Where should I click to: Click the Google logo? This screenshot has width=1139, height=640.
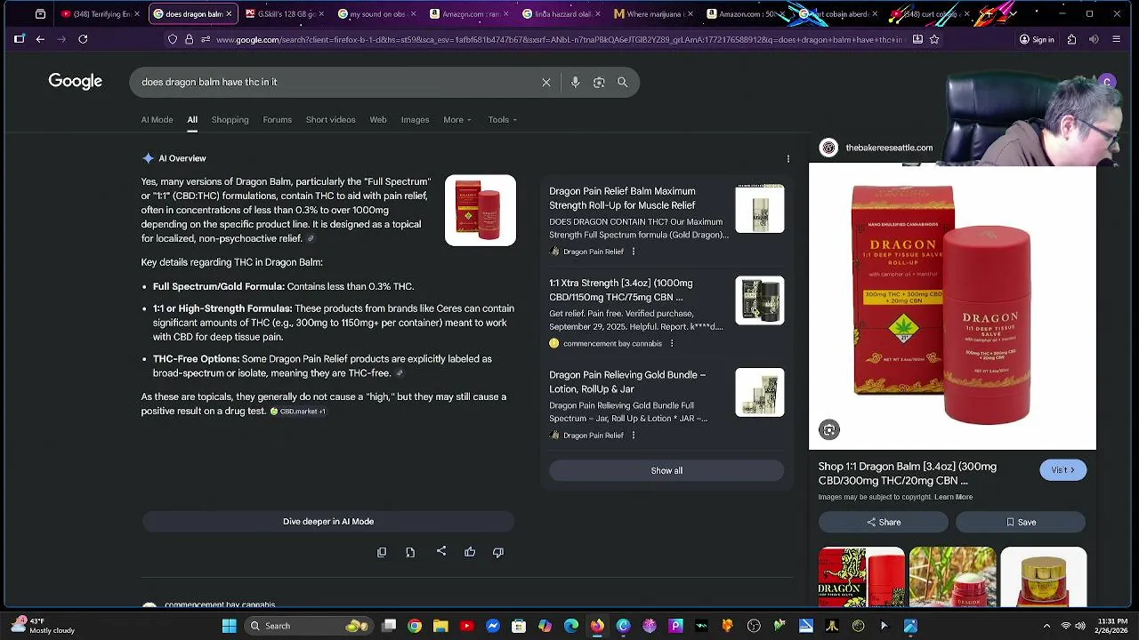76,82
